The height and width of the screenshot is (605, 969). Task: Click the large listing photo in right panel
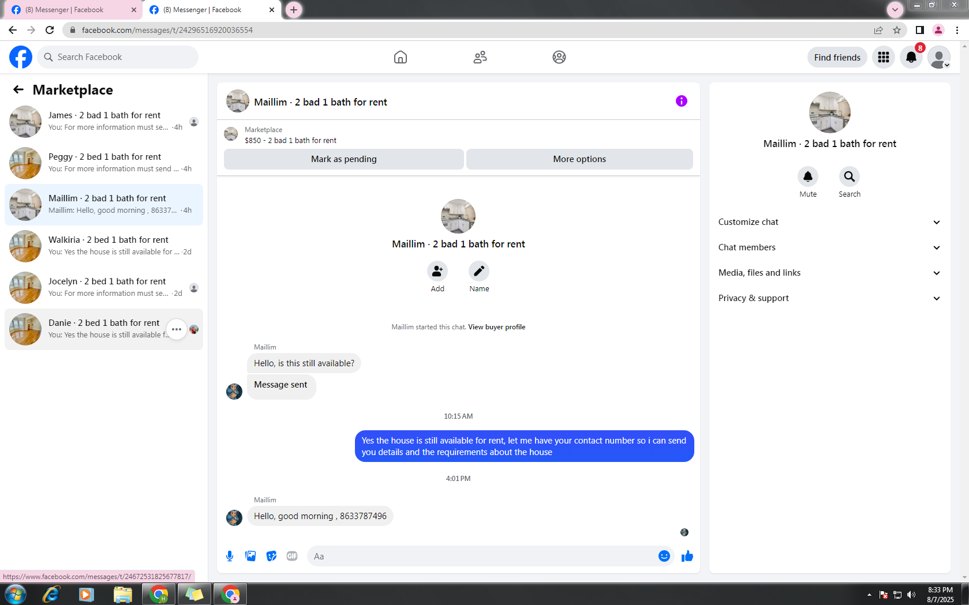[830, 112]
